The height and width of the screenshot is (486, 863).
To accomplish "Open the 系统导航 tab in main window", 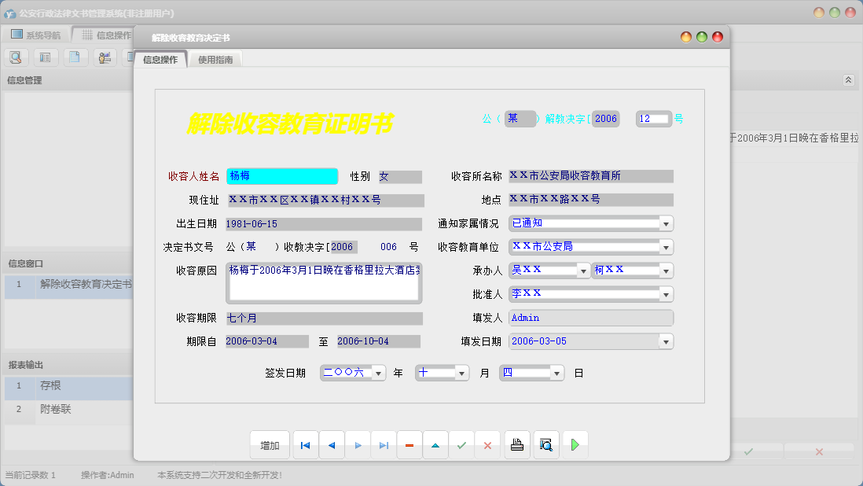I will 36,35.
